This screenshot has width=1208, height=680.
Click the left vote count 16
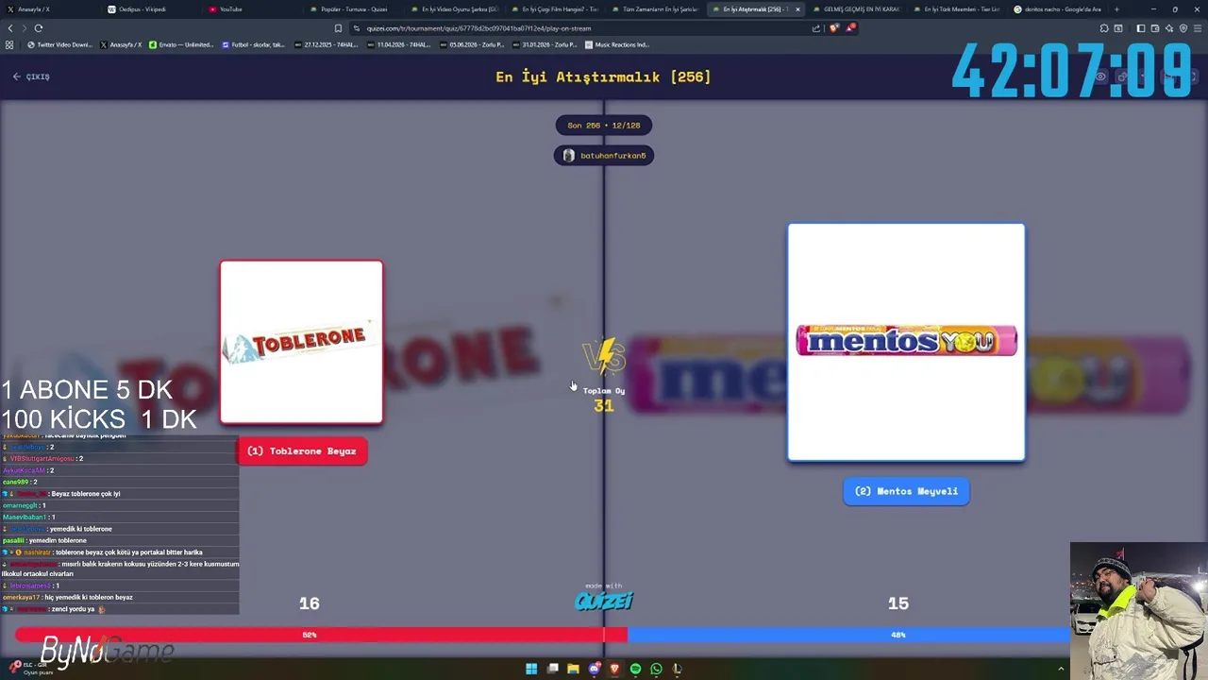tap(310, 603)
